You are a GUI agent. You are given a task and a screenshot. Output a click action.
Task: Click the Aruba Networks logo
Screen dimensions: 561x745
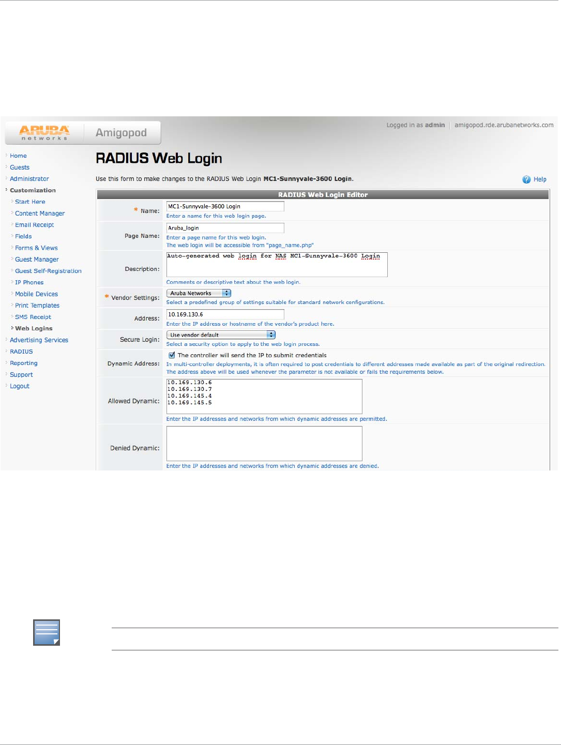44,133
